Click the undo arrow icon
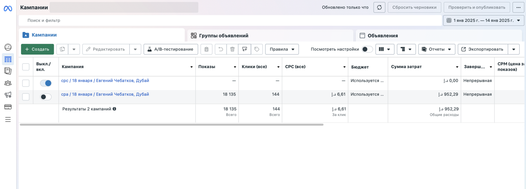This screenshot has width=526, height=189. point(221,49)
